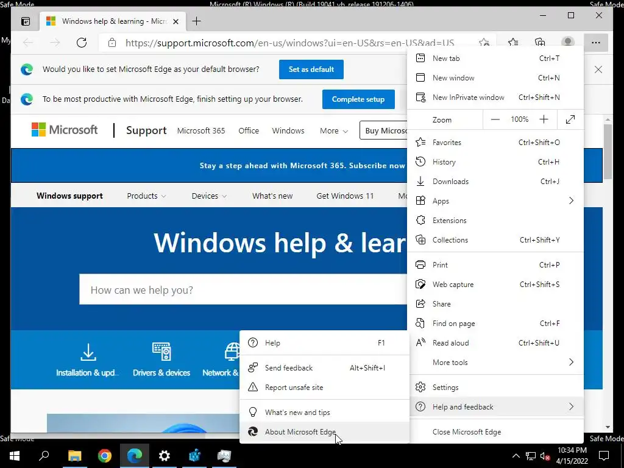This screenshot has width=624, height=468.
Task: Click the site lock icon in address bar
Action: click(112, 43)
